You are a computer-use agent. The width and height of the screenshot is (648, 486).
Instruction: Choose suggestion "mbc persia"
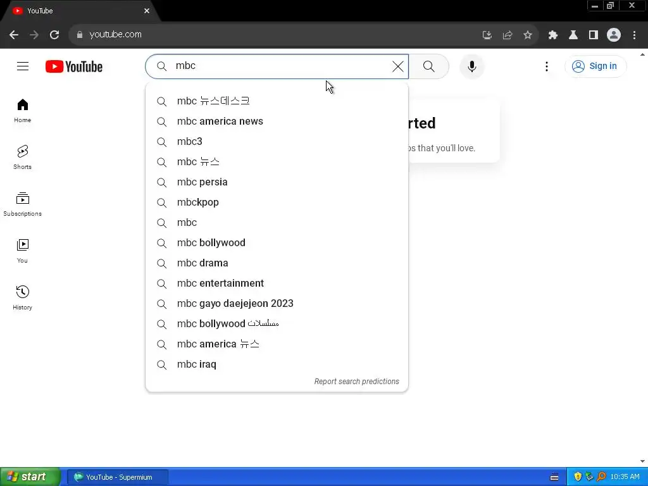277,182
